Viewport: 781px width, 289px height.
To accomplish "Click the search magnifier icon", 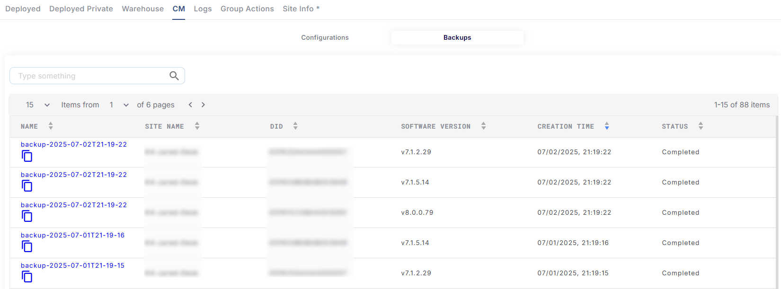I will pyautogui.click(x=174, y=76).
